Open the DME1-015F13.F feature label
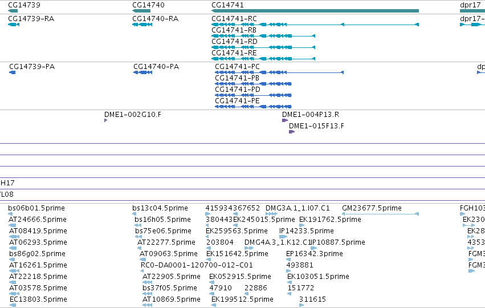 [316, 126]
